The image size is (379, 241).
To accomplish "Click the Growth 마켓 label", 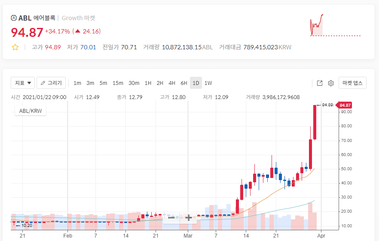I will pyautogui.click(x=79, y=18).
